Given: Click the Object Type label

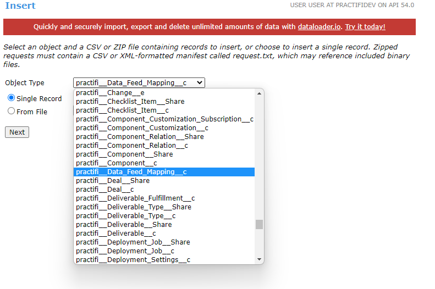Looking at the screenshot, I should pos(25,82).
